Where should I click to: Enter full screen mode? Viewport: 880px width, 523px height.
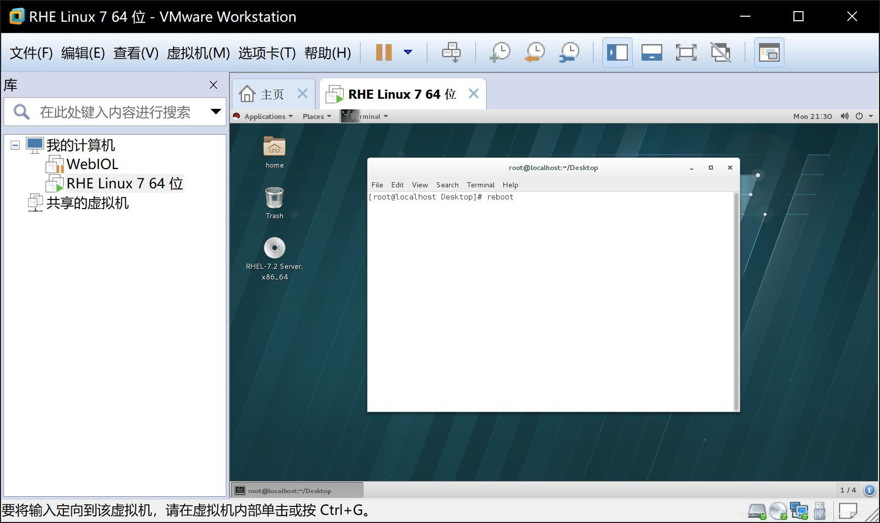(686, 52)
